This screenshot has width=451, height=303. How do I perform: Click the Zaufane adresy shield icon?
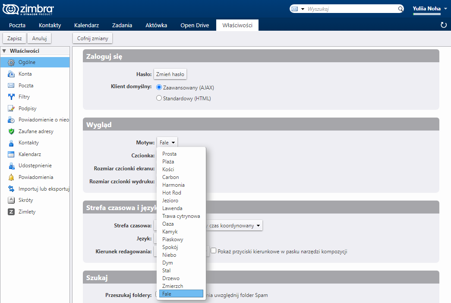12,131
